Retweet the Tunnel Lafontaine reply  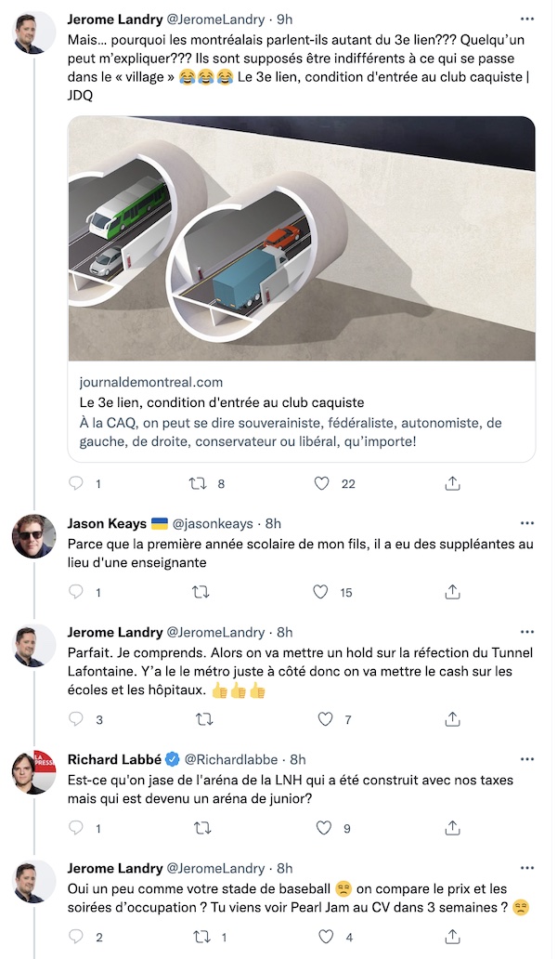click(204, 719)
